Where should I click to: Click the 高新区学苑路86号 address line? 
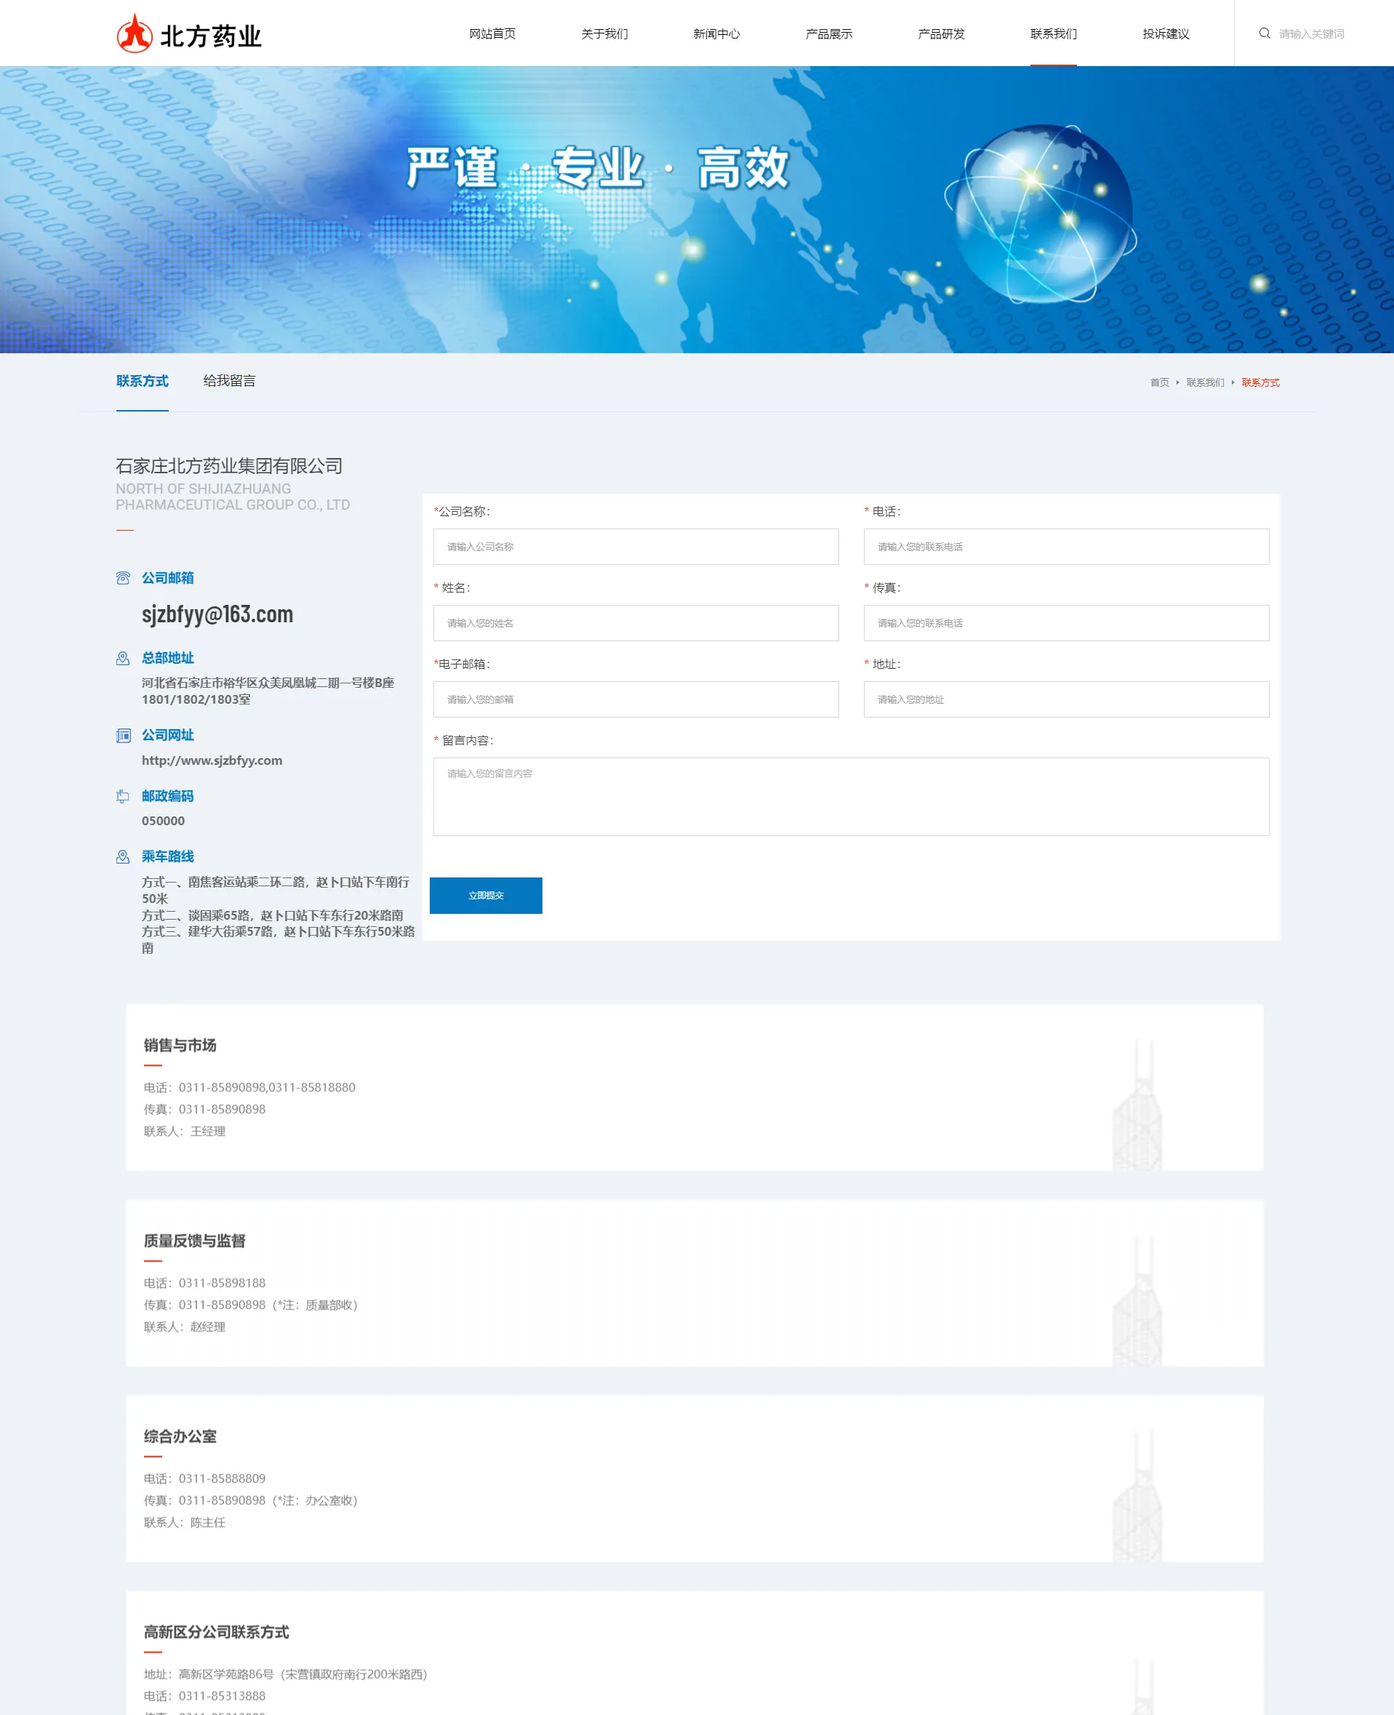(x=286, y=1674)
